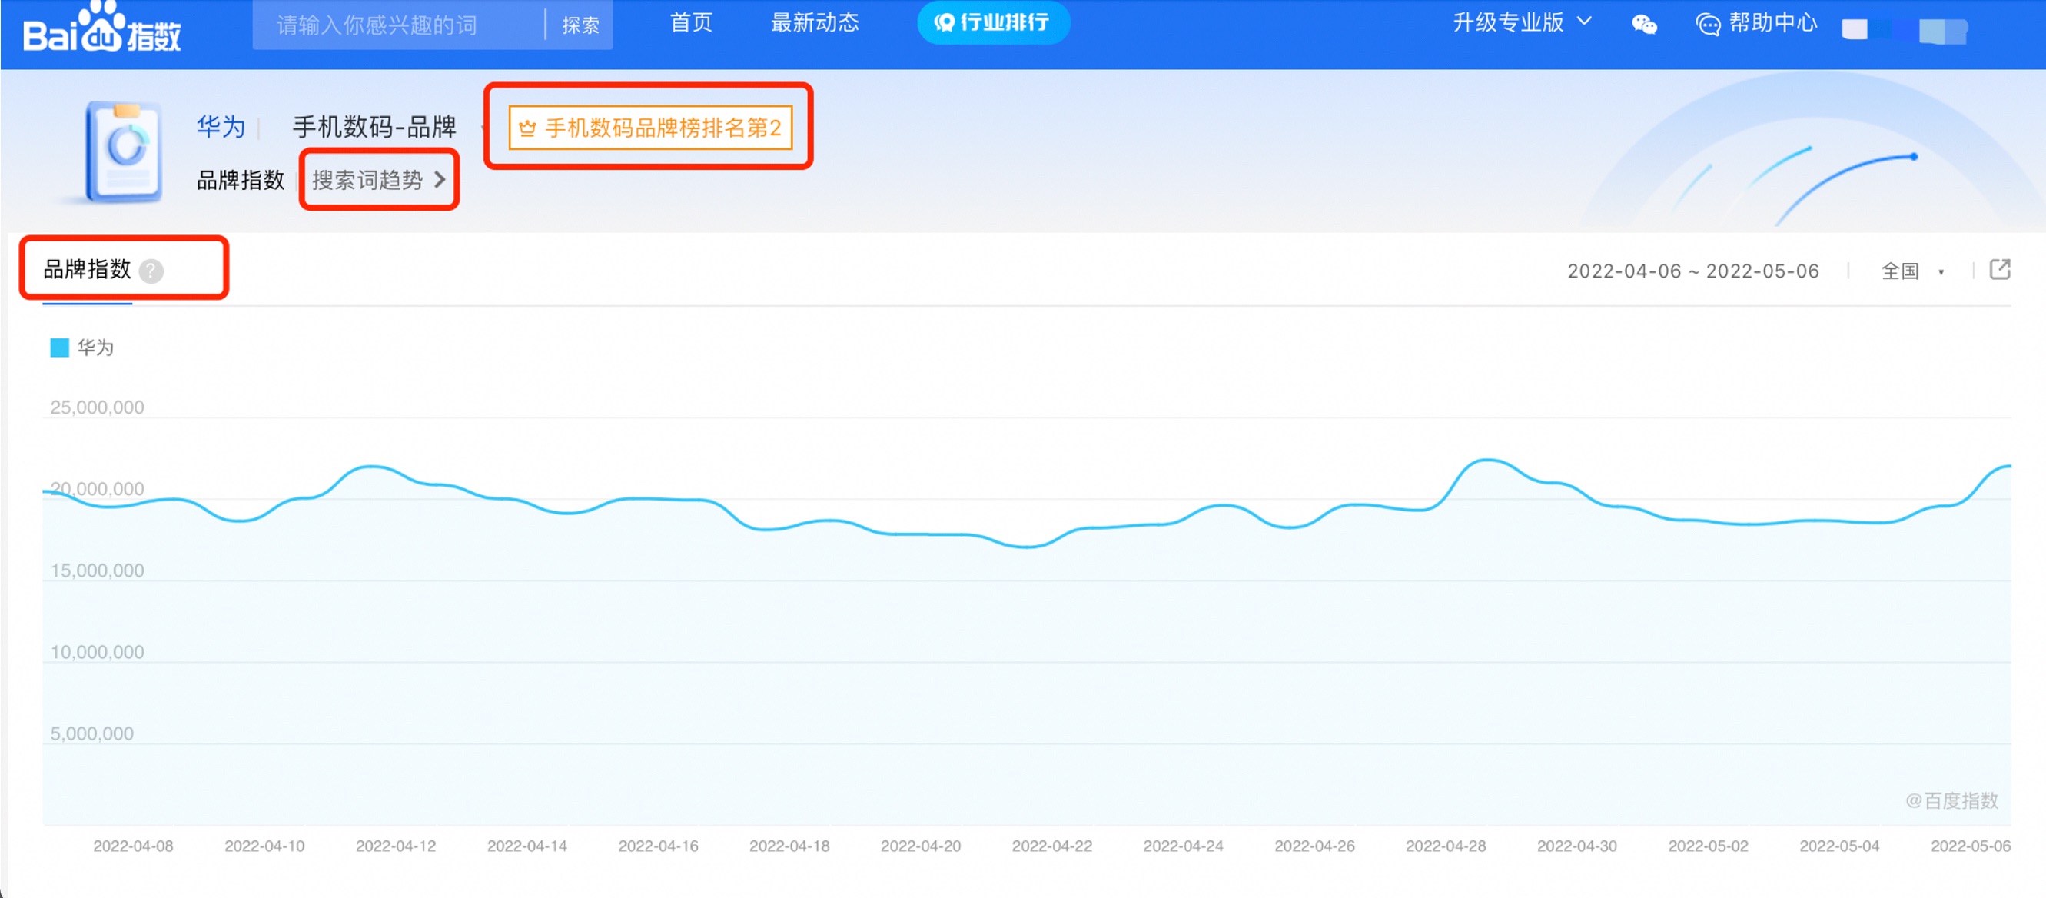Open the WeChat icon in header
Screen dimensions: 2046x898
tap(1644, 25)
